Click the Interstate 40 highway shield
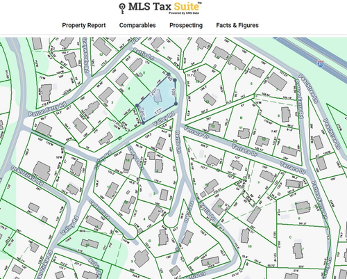Image resolution: width=347 pixels, height=279 pixels. click(x=321, y=63)
